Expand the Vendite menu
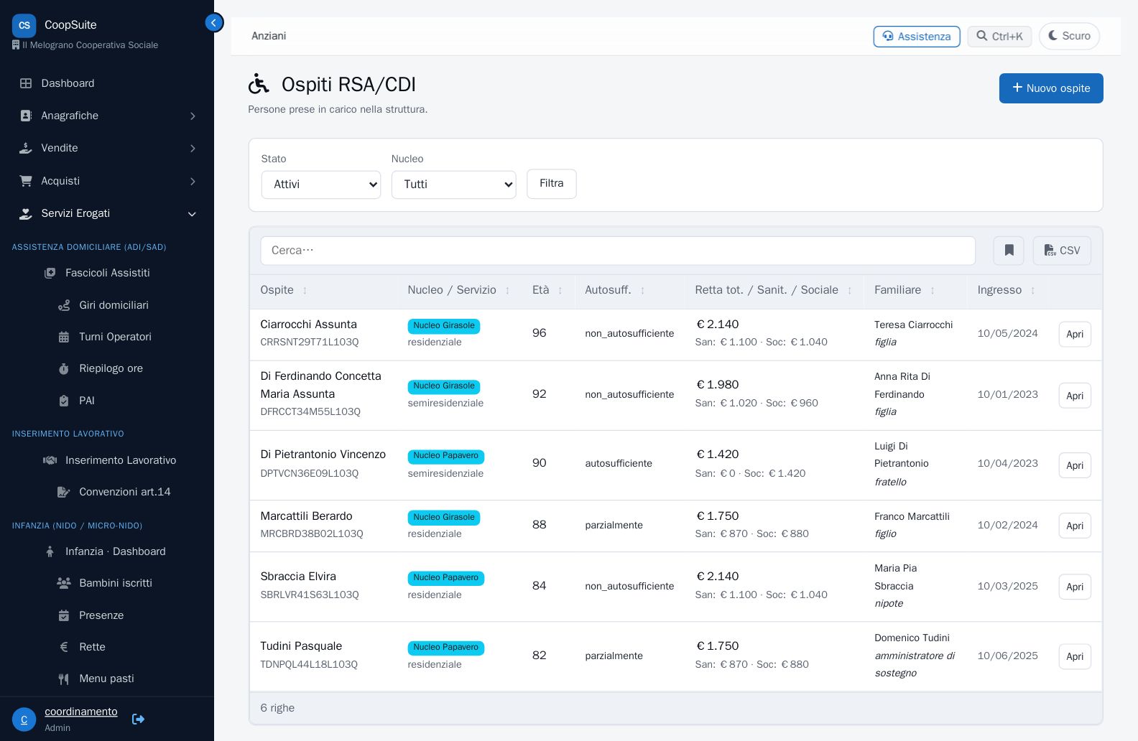This screenshot has height=741, width=1138. [x=107, y=148]
